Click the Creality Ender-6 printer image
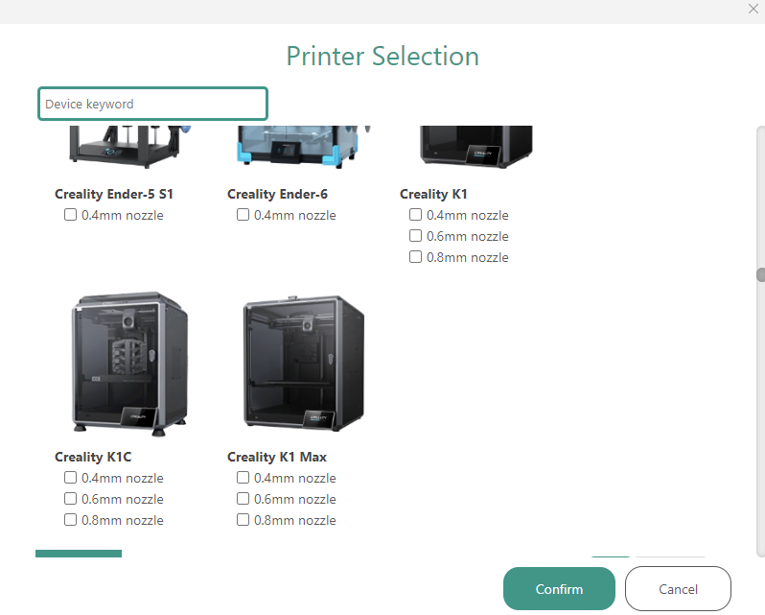Screen dimensions: 765x615 click(304, 147)
